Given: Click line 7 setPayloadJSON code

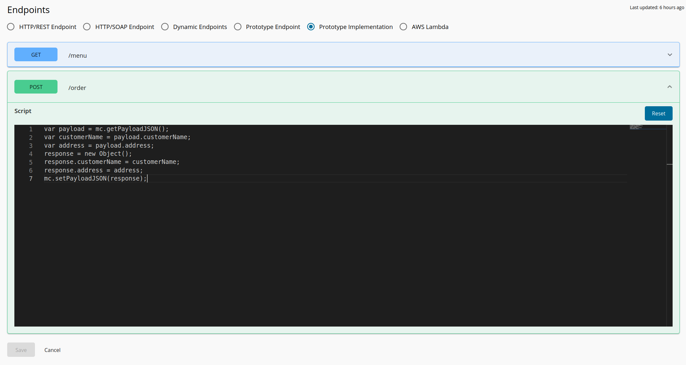Looking at the screenshot, I should pos(95,179).
